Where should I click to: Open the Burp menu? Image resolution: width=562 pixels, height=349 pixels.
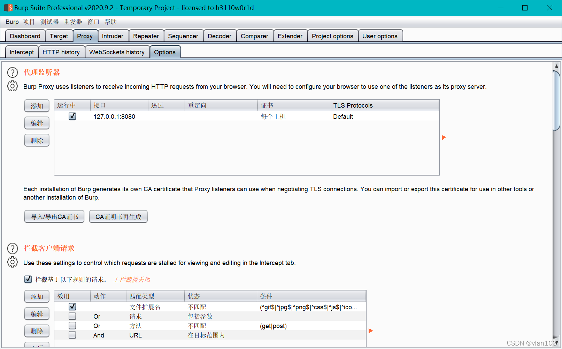tap(12, 22)
